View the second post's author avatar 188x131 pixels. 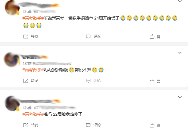pyautogui.click(x=12, y=59)
